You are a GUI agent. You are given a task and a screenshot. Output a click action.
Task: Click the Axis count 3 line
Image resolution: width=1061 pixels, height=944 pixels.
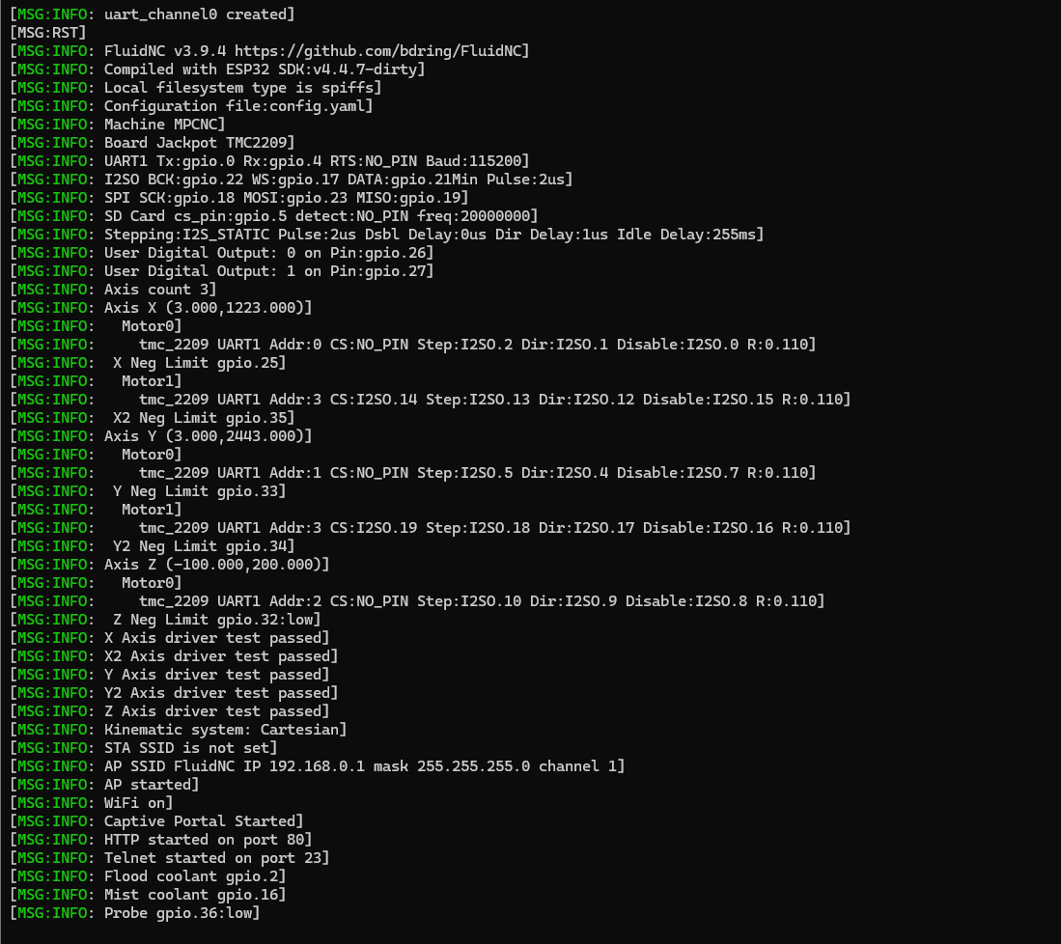pyautogui.click(x=113, y=289)
